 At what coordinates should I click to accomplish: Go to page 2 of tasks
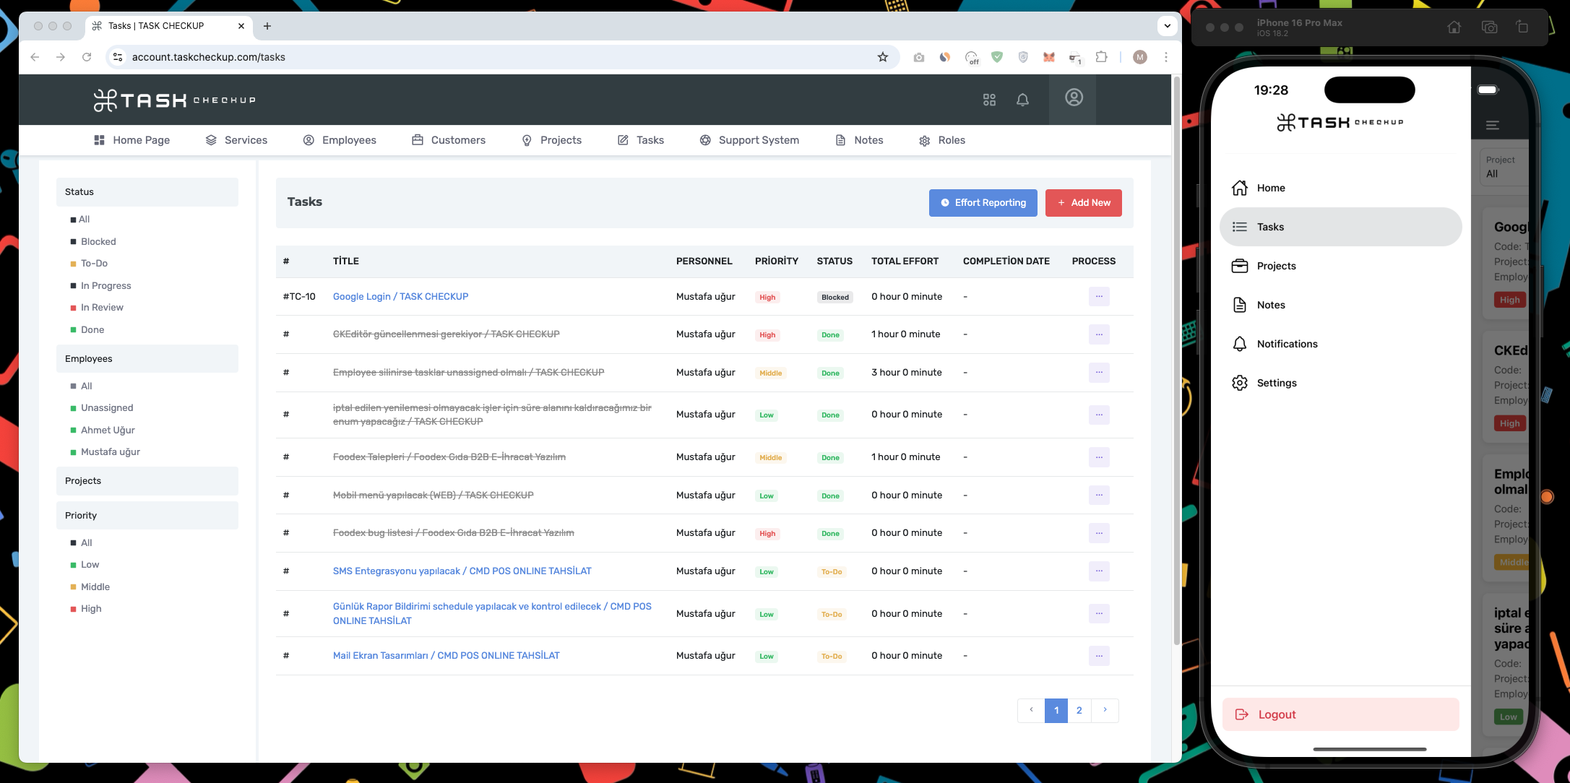point(1079,710)
